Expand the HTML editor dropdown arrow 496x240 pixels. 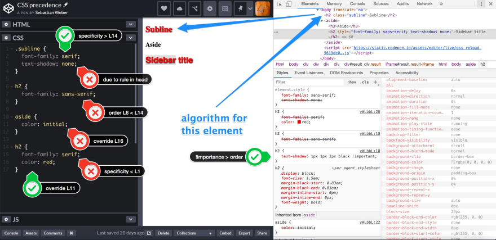tap(131, 25)
